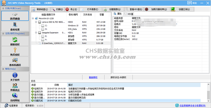The width and height of the screenshot is (211, 108).
Task: Click the app logo in title bar
Action: tap(4, 3)
